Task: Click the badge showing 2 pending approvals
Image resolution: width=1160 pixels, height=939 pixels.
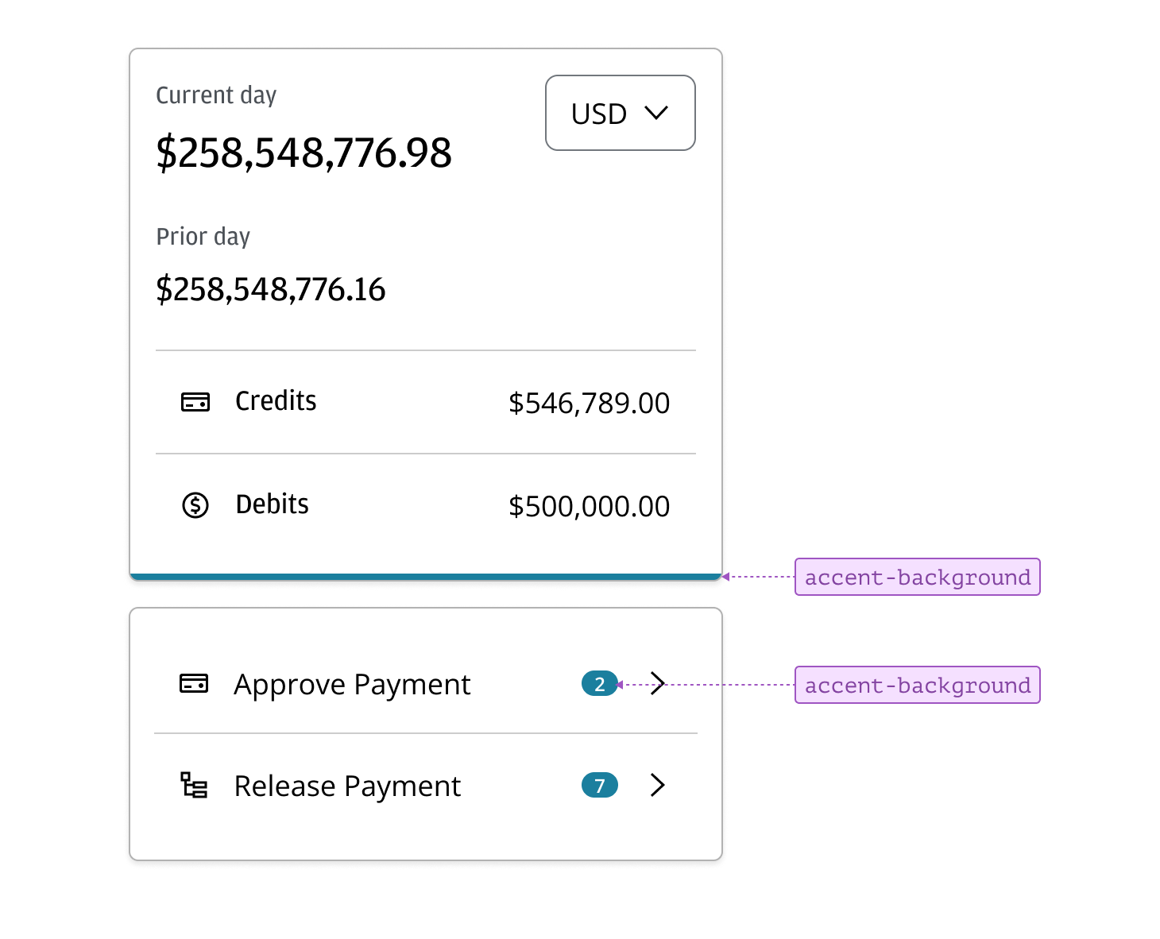Action: coord(599,684)
